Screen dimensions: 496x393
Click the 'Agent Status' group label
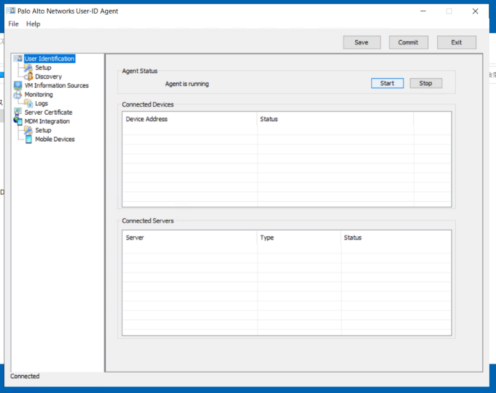(x=140, y=71)
